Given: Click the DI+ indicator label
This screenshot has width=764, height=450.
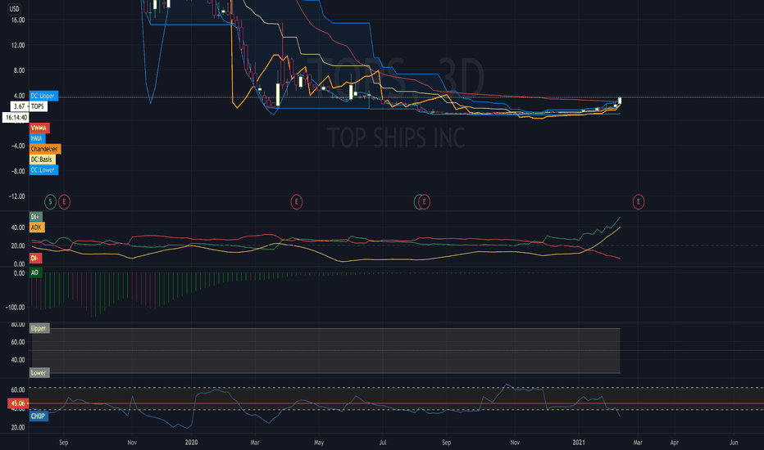Looking at the screenshot, I should [x=35, y=217].
